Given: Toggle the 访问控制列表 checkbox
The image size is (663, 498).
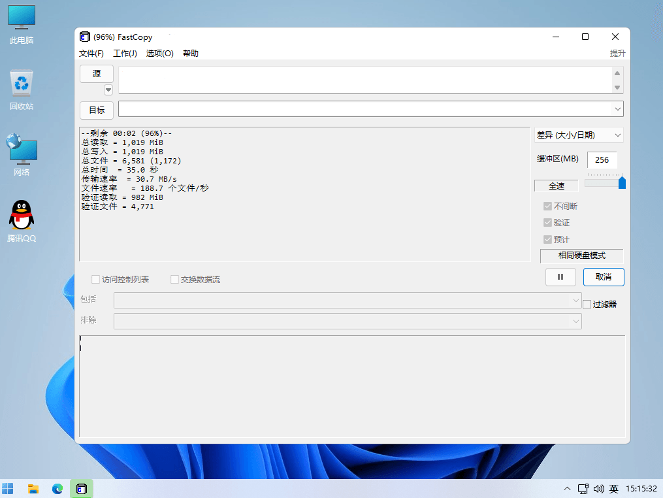Looking at the screenshot, I should pos(95,279).
